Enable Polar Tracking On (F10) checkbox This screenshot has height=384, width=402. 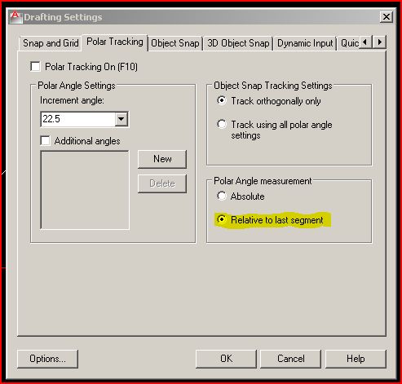(35, 67)
